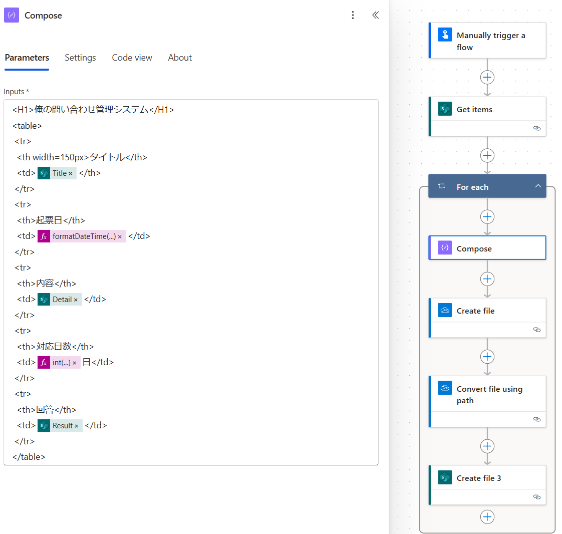Open the About tab
The width and height of the screenshot is (562, 534).
(x=180, y=58)
